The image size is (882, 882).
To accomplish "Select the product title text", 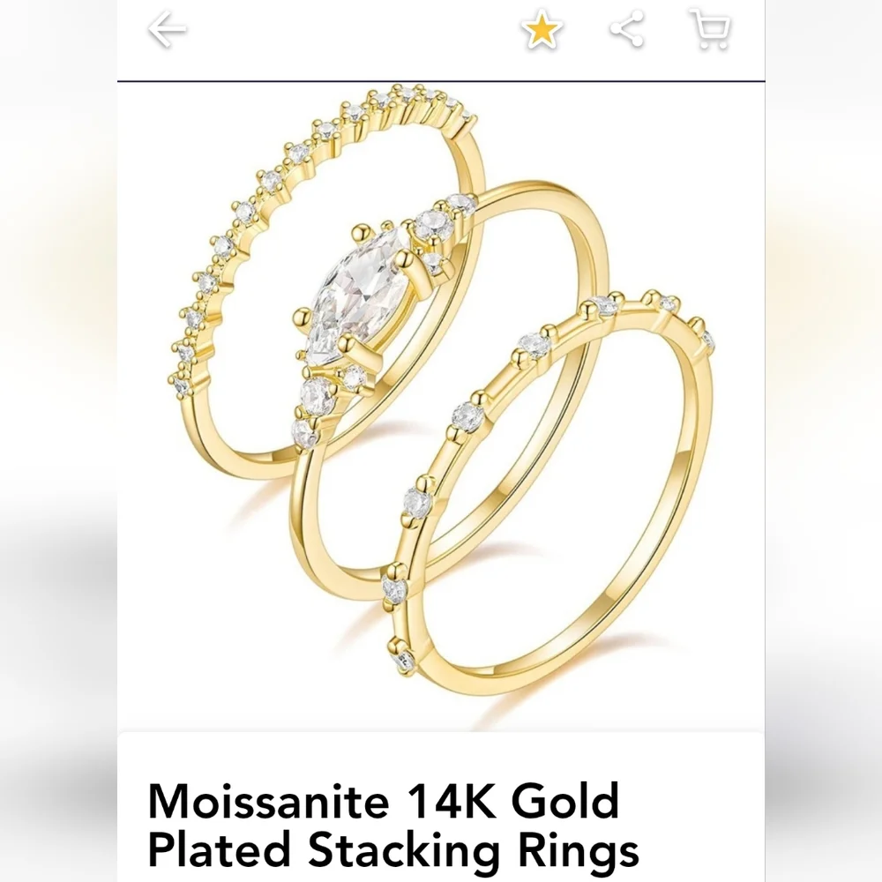I will [393, 826].
